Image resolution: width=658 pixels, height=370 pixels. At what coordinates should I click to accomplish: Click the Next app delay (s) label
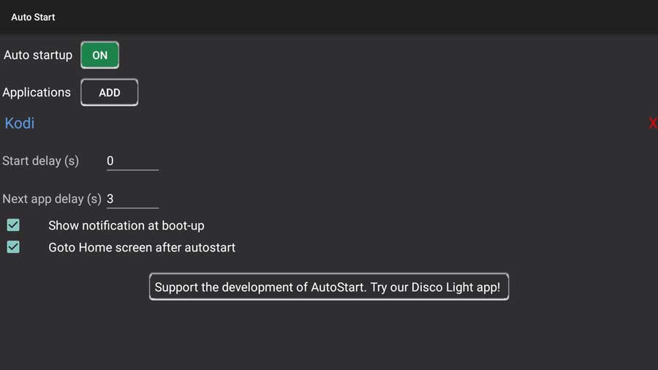(x=52, y=199)
